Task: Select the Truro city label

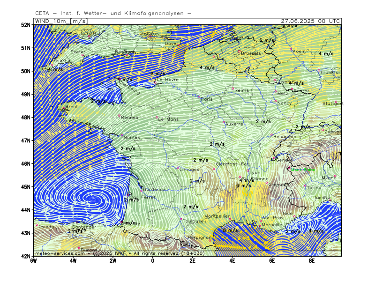Action: 60,61
